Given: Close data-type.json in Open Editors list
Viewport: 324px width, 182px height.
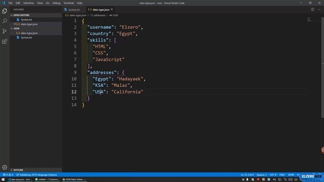Looking at the screenshot, I should coord(15,24).
